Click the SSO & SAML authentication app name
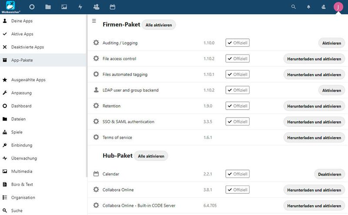This screenshot has width=348, height=215. click(x=128, y=122)
